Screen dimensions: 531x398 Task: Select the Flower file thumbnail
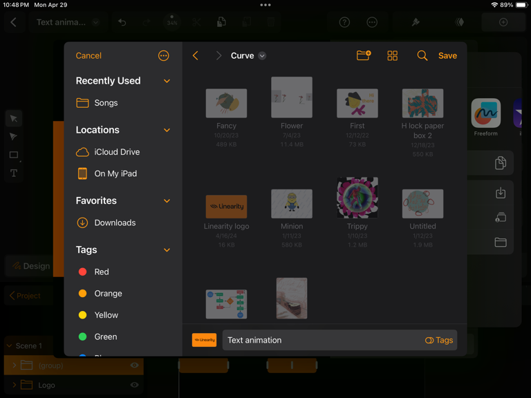(292, 97)
